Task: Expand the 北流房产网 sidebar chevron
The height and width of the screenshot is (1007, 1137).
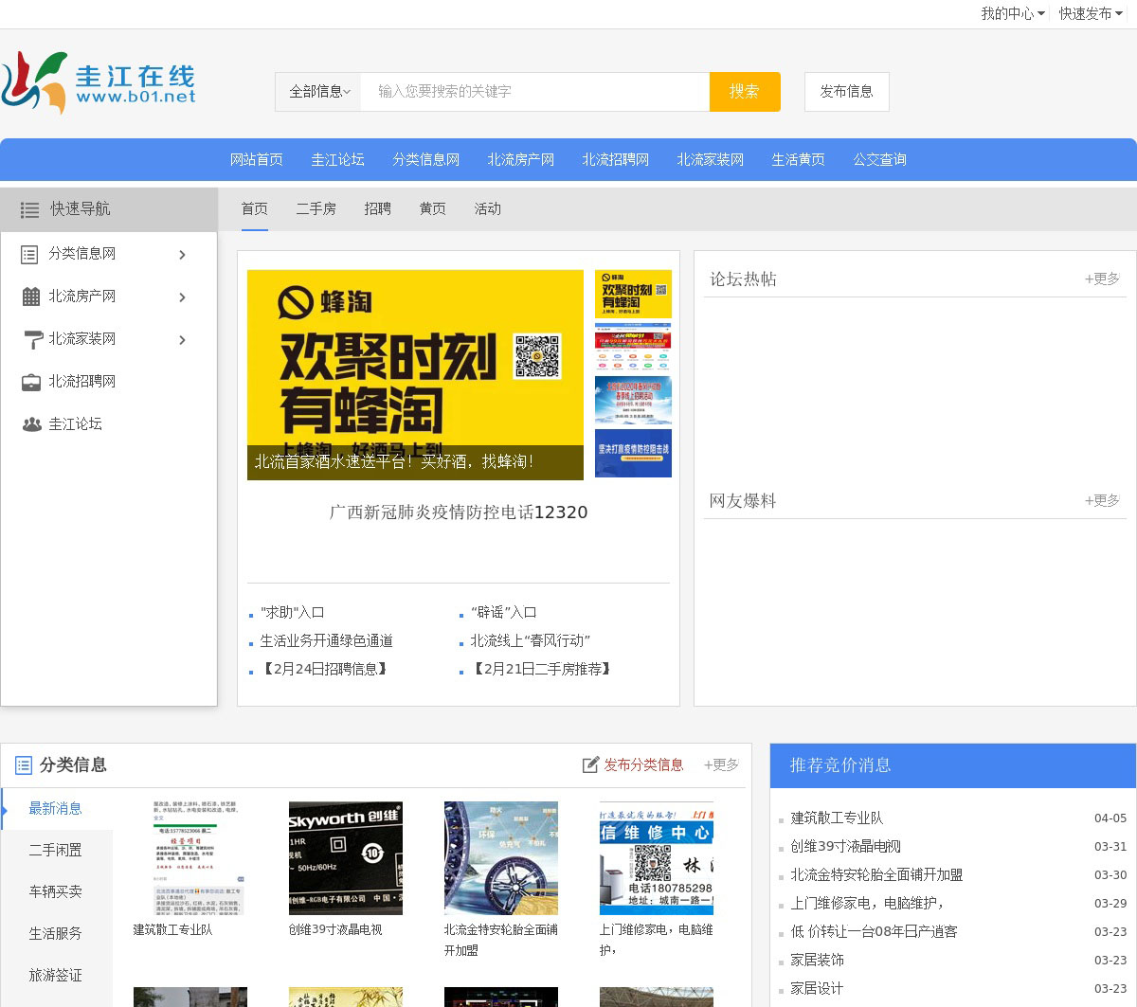Action: [182, 297]
